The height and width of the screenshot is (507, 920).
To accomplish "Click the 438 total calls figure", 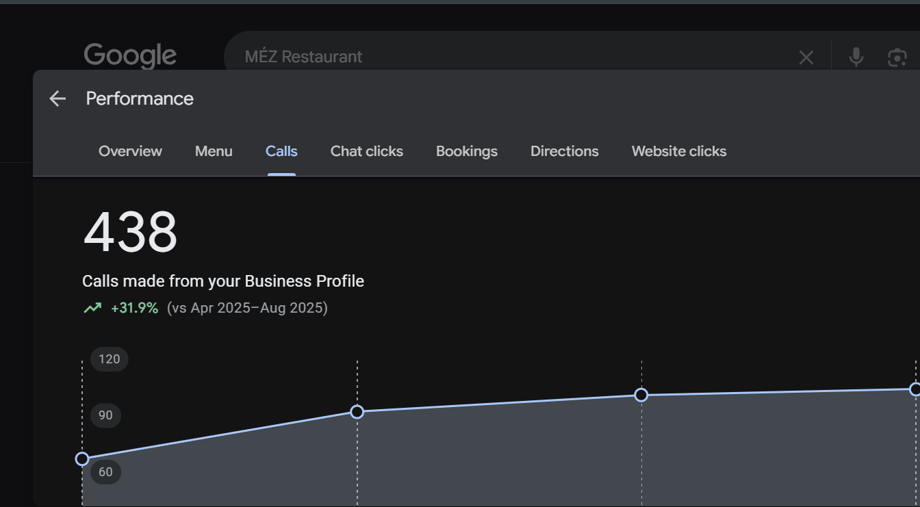I will tap(130, 233).
